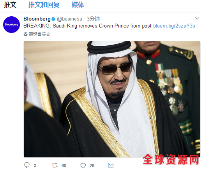Click the retweet count 68
Image resolution: width=203 pixels, height=169 pixels.
64,166
